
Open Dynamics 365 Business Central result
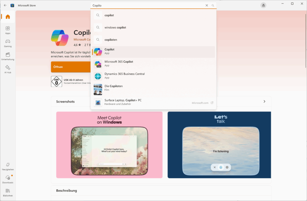[153, 76]
